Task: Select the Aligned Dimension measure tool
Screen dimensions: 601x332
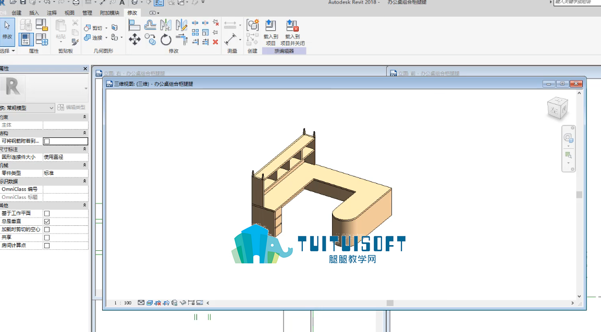Action: pyautogui.click(x=230, y=39)
